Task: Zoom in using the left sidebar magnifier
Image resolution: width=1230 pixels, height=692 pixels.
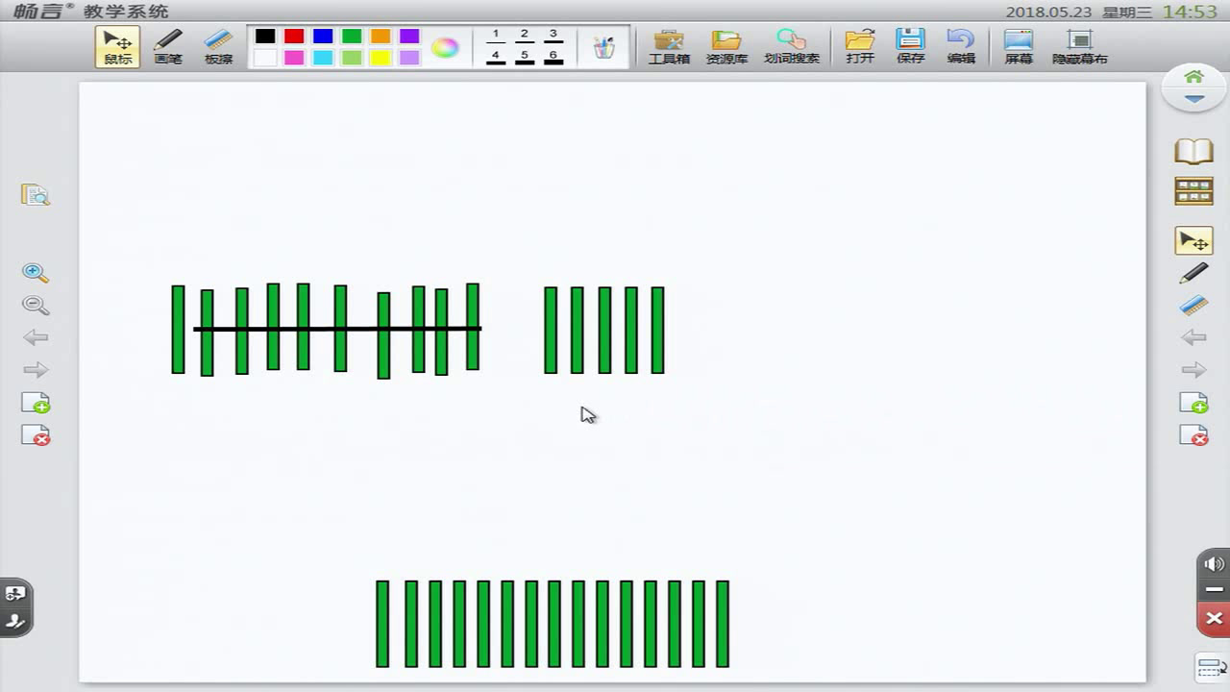Action: [x=36, y=273]
